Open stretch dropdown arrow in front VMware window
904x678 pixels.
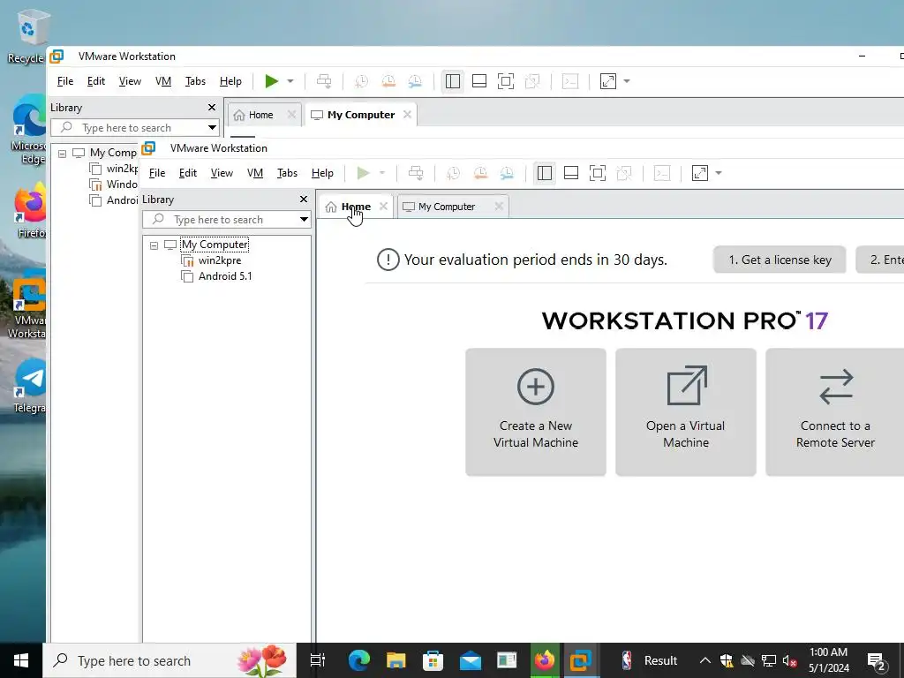pyautogui.click(x=719, y=173)
